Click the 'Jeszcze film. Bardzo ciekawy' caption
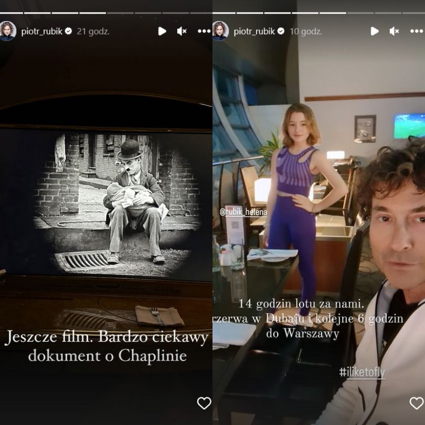This screenshot has height=425, width=425. (107, 337)
